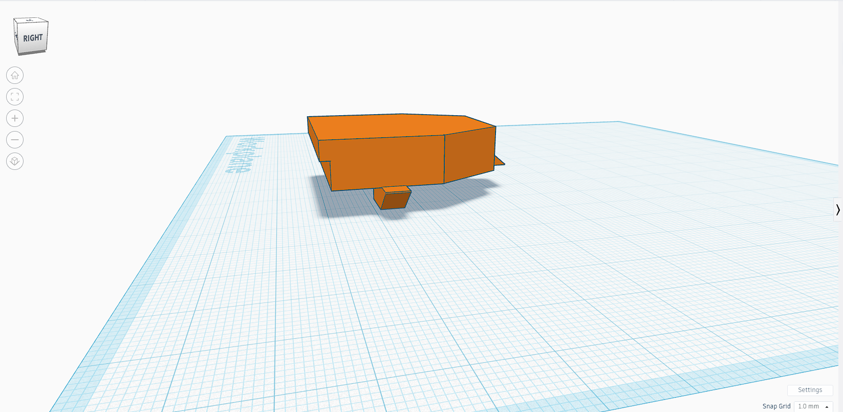
Task: Click the Snap Grid label
Action: [776, 406]
